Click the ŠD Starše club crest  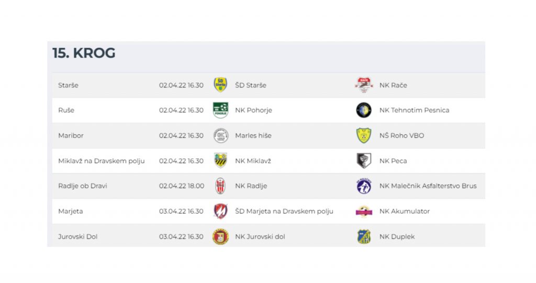point(220,85)
